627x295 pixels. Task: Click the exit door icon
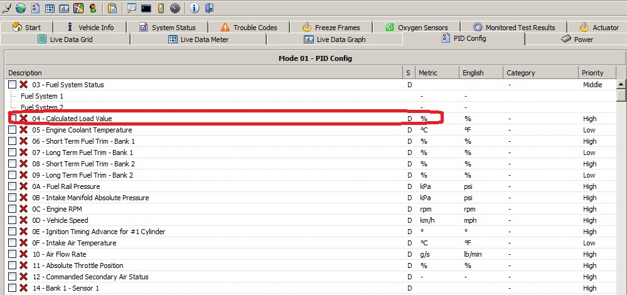209,8
